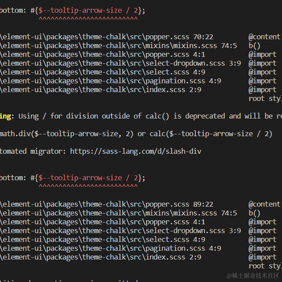Screen dimensions: 282x282
Task: Open the https://sass-lang.com/d/slash-div link
Action: click(135, 151)
